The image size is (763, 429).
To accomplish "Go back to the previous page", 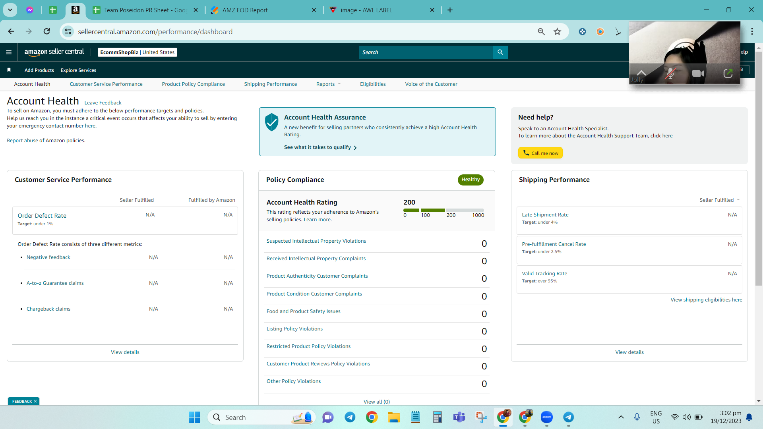I will (11, 31).
